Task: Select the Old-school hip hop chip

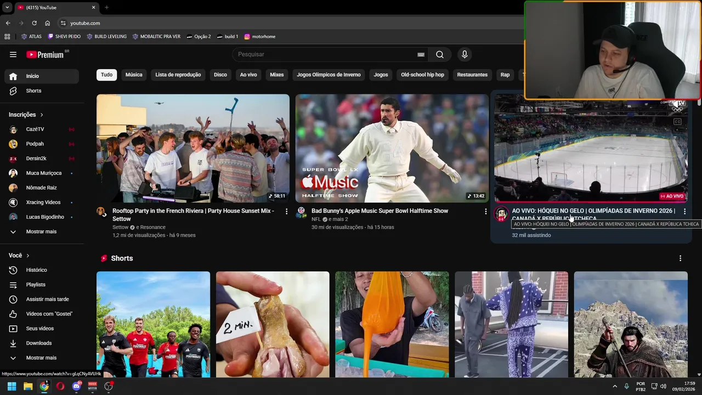Action: click(x=422, y=75)
